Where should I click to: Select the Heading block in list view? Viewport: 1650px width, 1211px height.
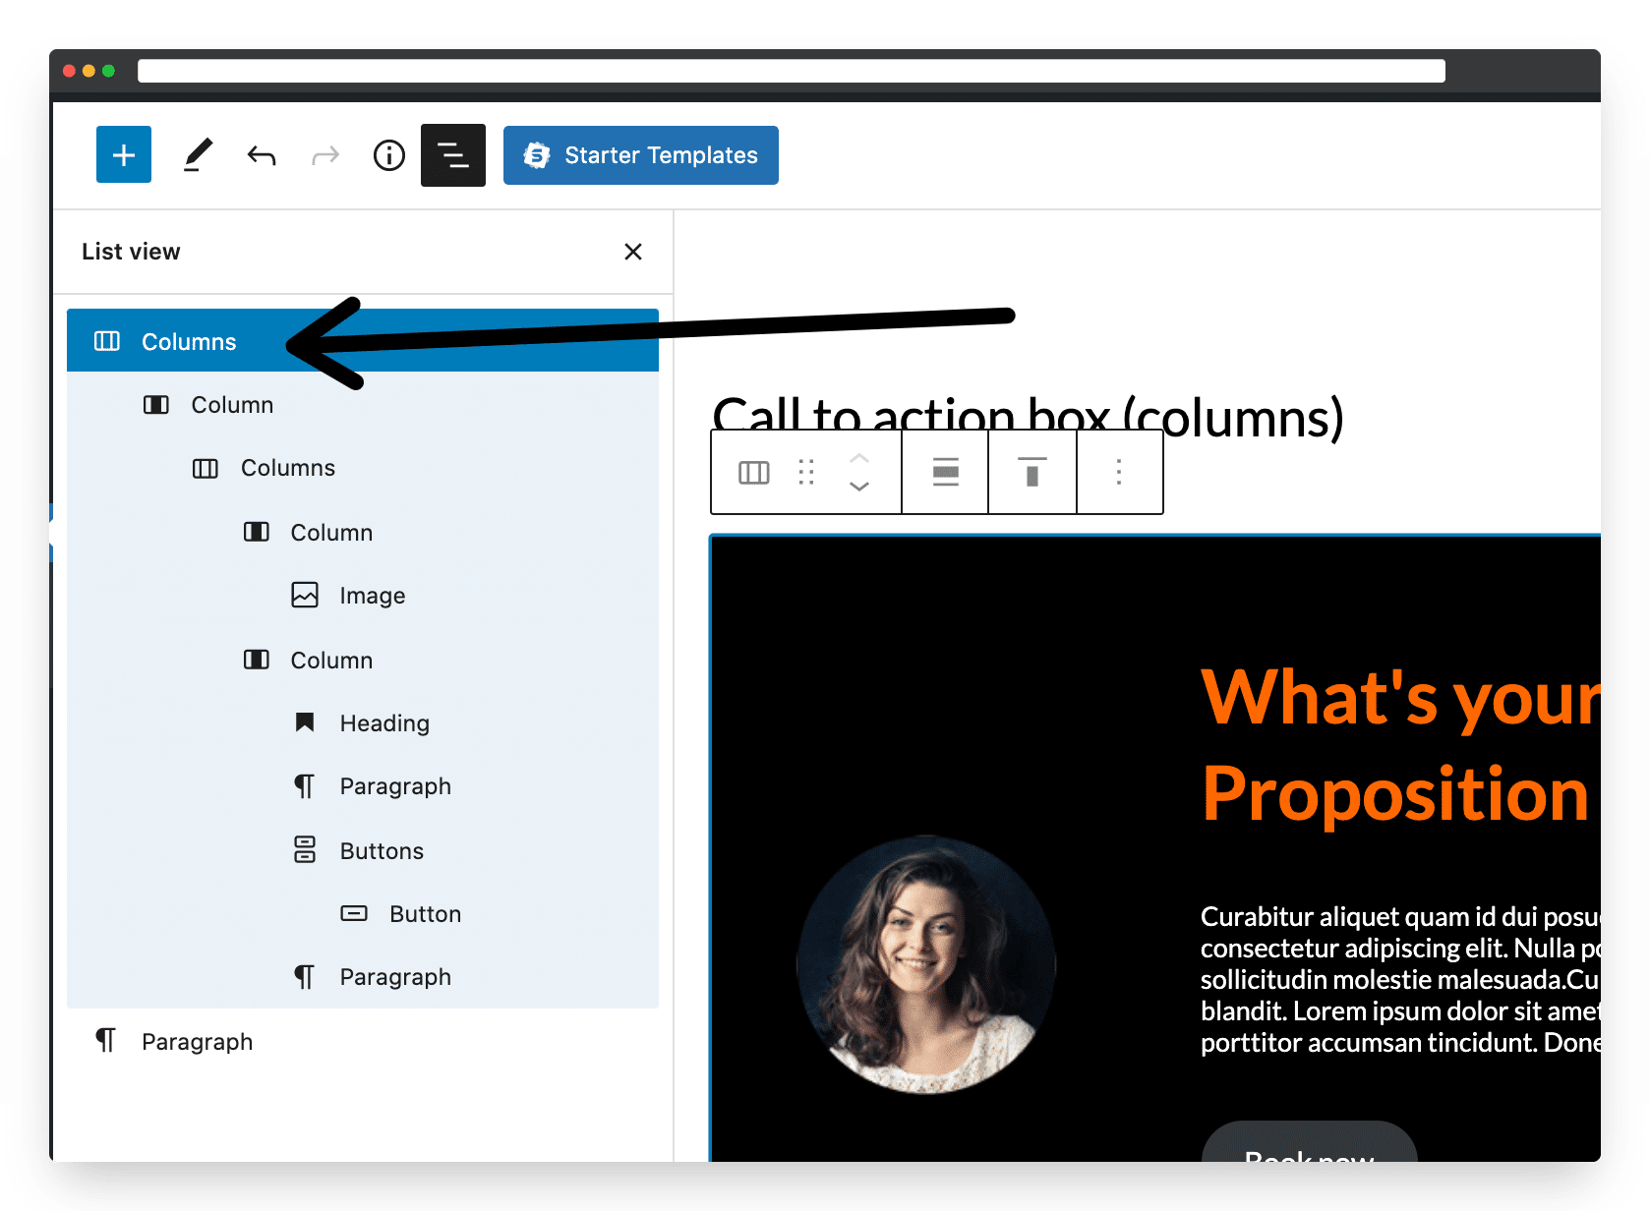(363, 723)
